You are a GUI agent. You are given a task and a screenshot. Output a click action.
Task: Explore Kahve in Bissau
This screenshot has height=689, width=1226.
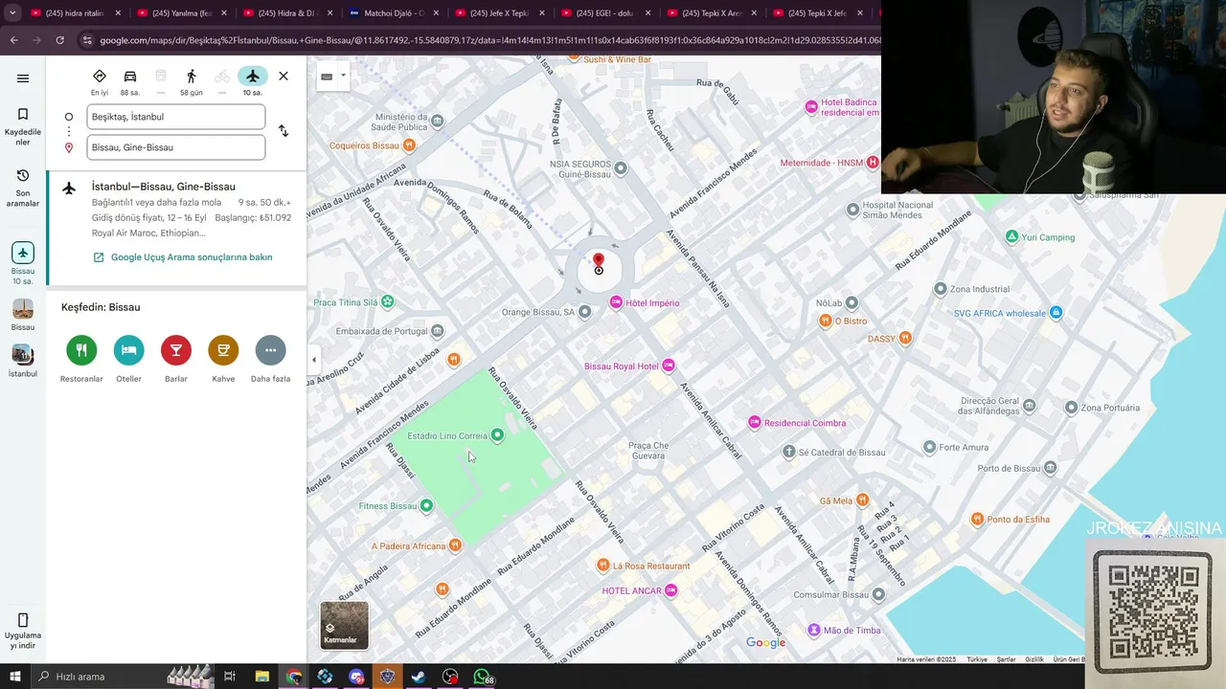tap(223, 359)
